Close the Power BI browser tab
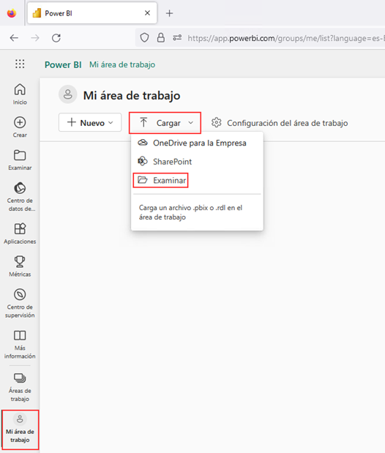This screenshot has width=385, height=453. click(x=147, y=13)
